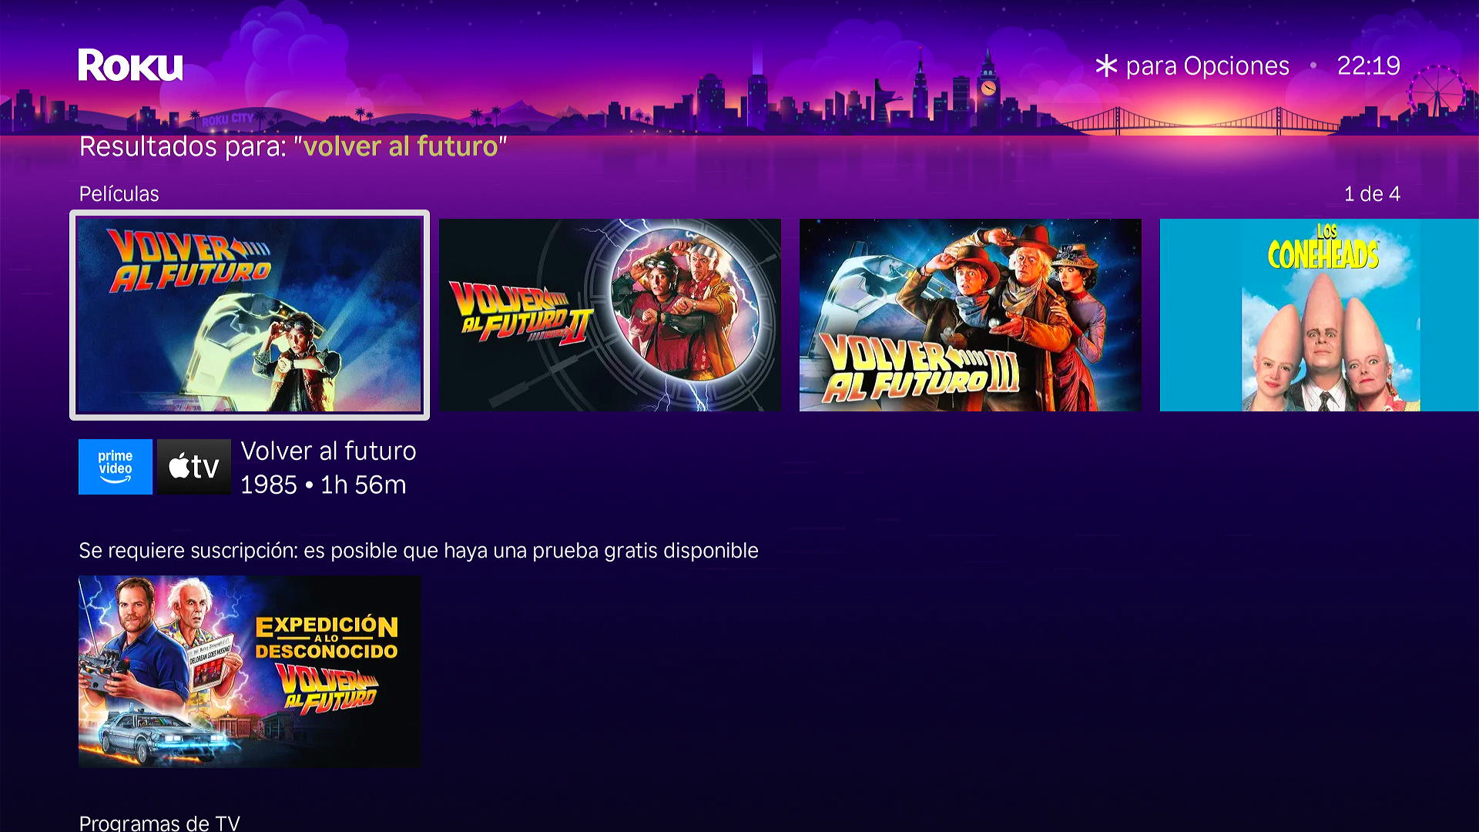Click the Roku logo
Viewport: 1479px width, 832px height.
click(130, 65)
